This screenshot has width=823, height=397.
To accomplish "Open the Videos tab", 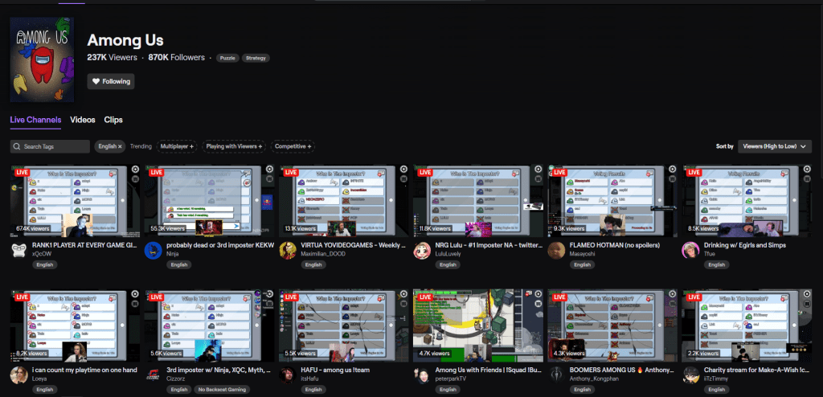I will coord(83,120).
